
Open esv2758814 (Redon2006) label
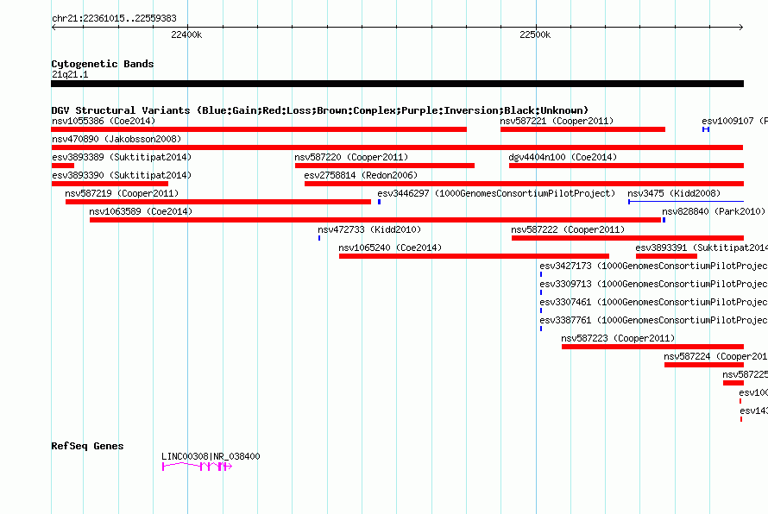click(361, 175)
